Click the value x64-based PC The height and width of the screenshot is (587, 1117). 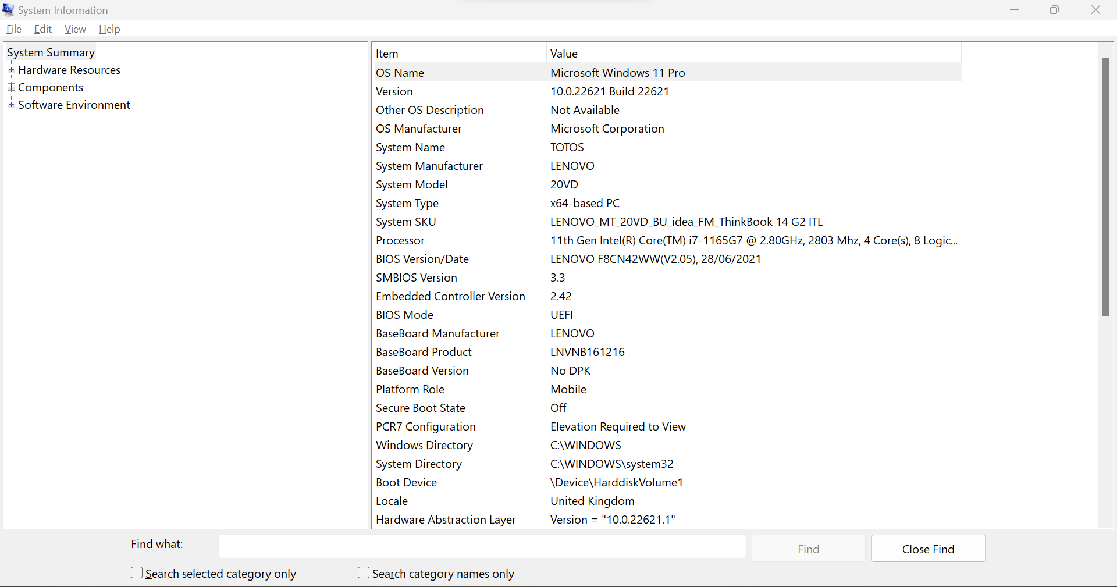[585, 203]
